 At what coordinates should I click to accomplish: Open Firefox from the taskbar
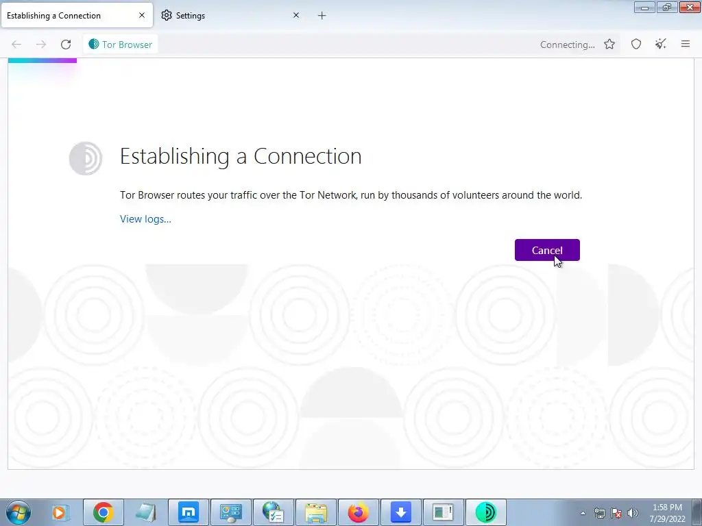[x=358, y=512]
